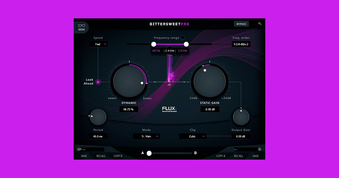
Task: Click the FLUX logo
Action: coord(169,109)
